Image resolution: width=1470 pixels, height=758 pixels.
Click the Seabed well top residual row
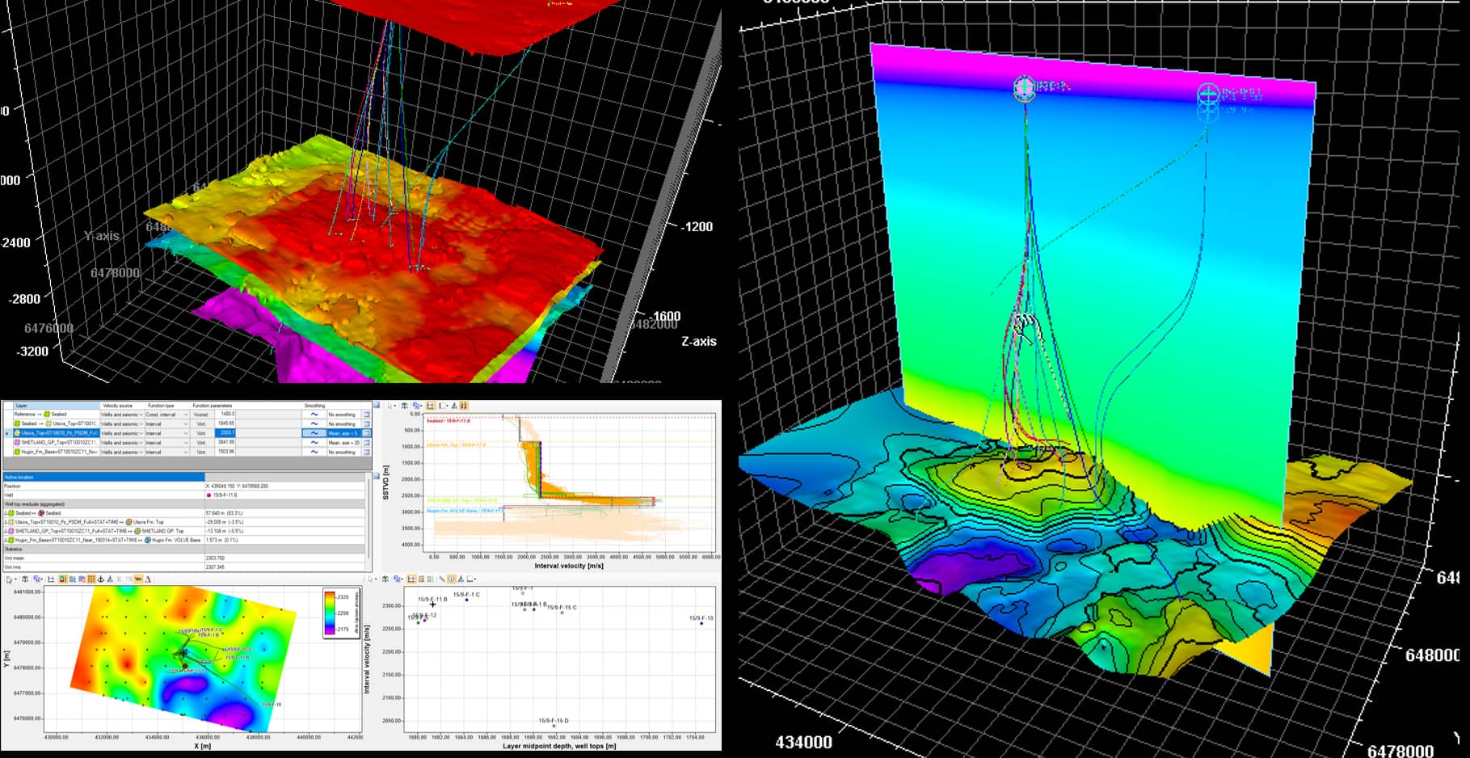184,513
